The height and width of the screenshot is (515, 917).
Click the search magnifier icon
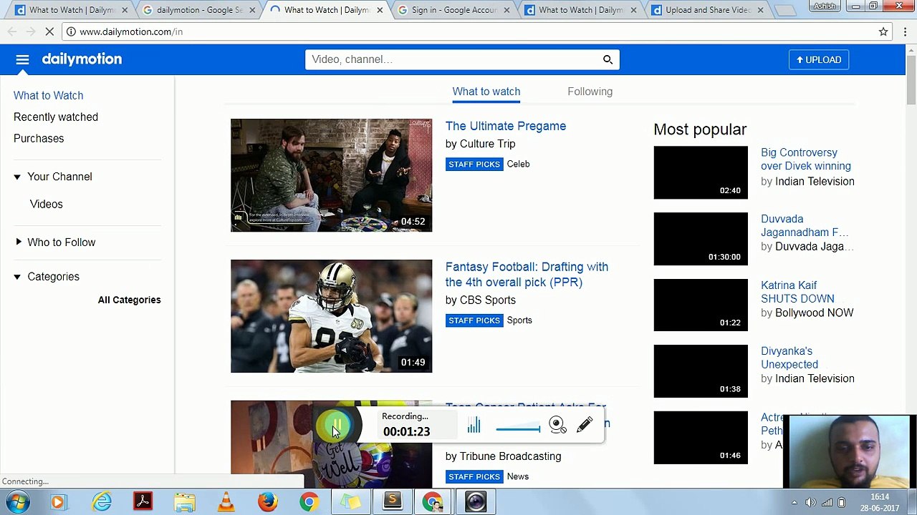pyautogui.click(x=608, y=59)
